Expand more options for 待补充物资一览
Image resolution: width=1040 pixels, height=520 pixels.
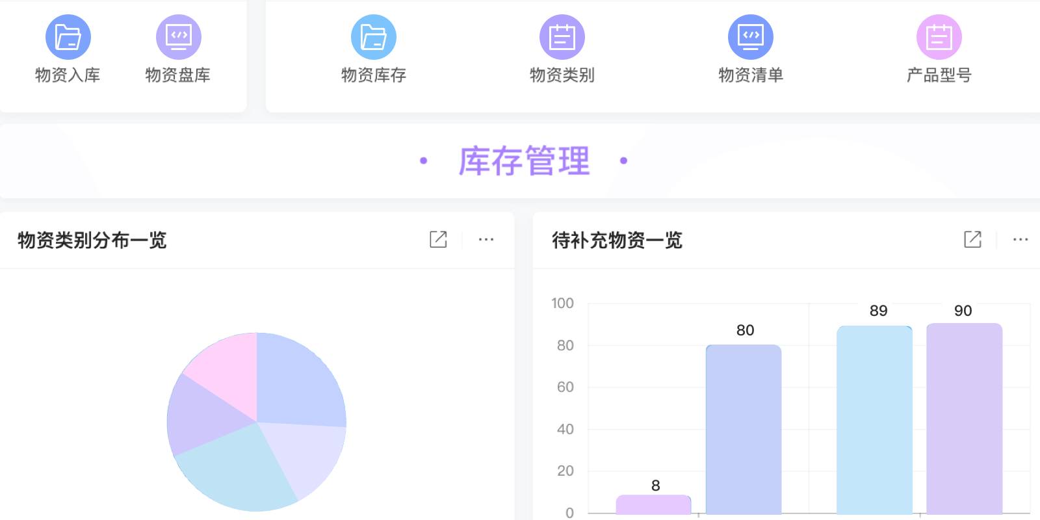pyautogui.click(x=1020, y=239)
